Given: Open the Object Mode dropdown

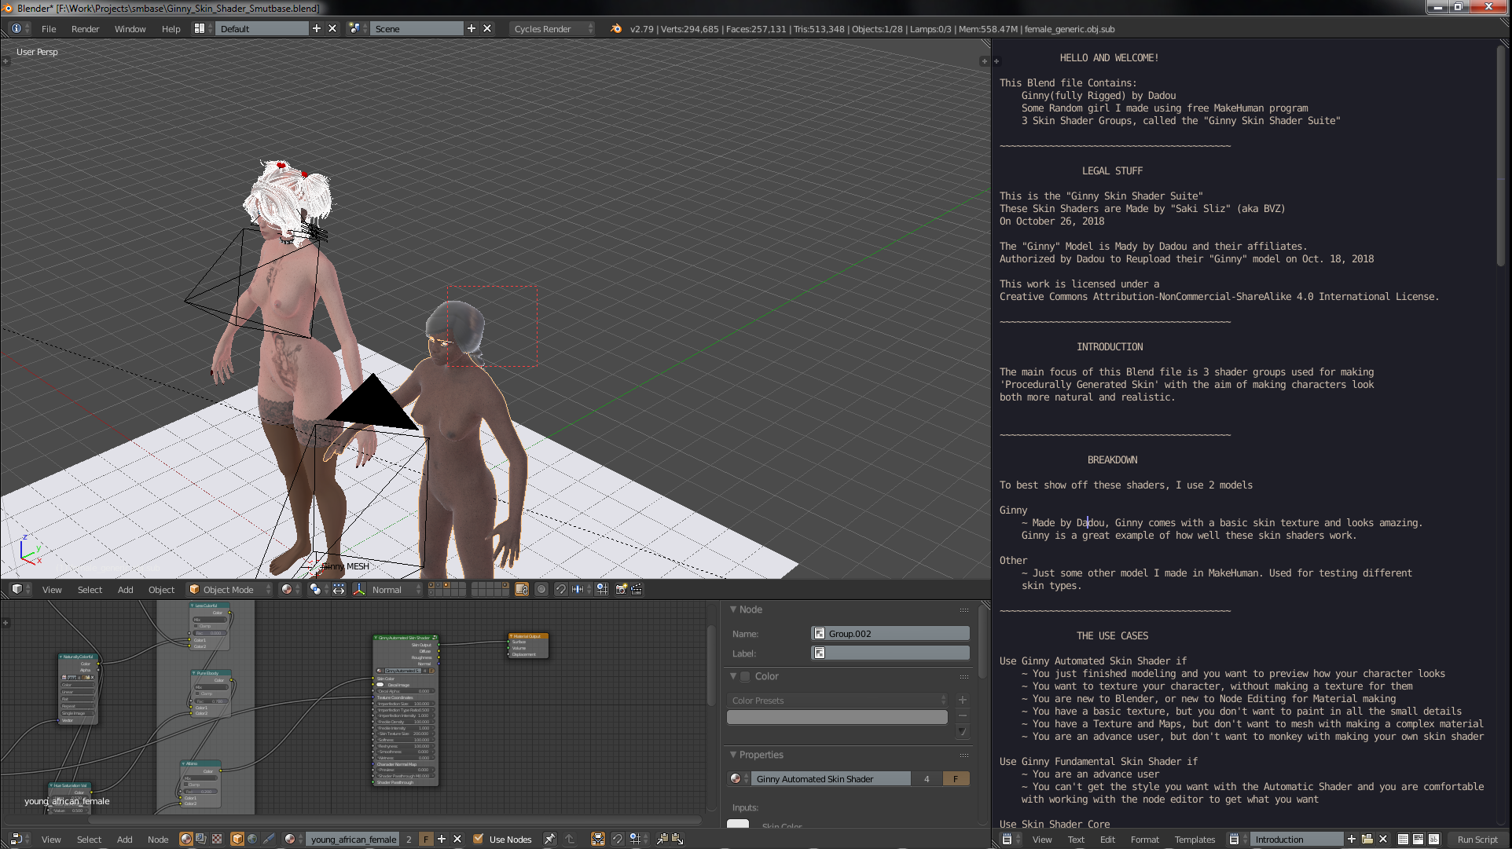Looking at the screenshot, I should [229, 589].
